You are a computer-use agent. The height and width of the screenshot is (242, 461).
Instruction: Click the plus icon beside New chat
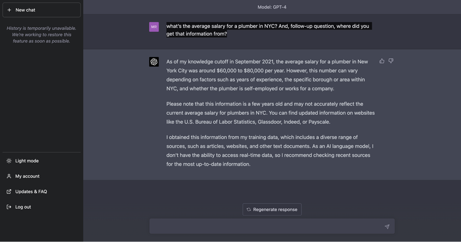point(9,10)
